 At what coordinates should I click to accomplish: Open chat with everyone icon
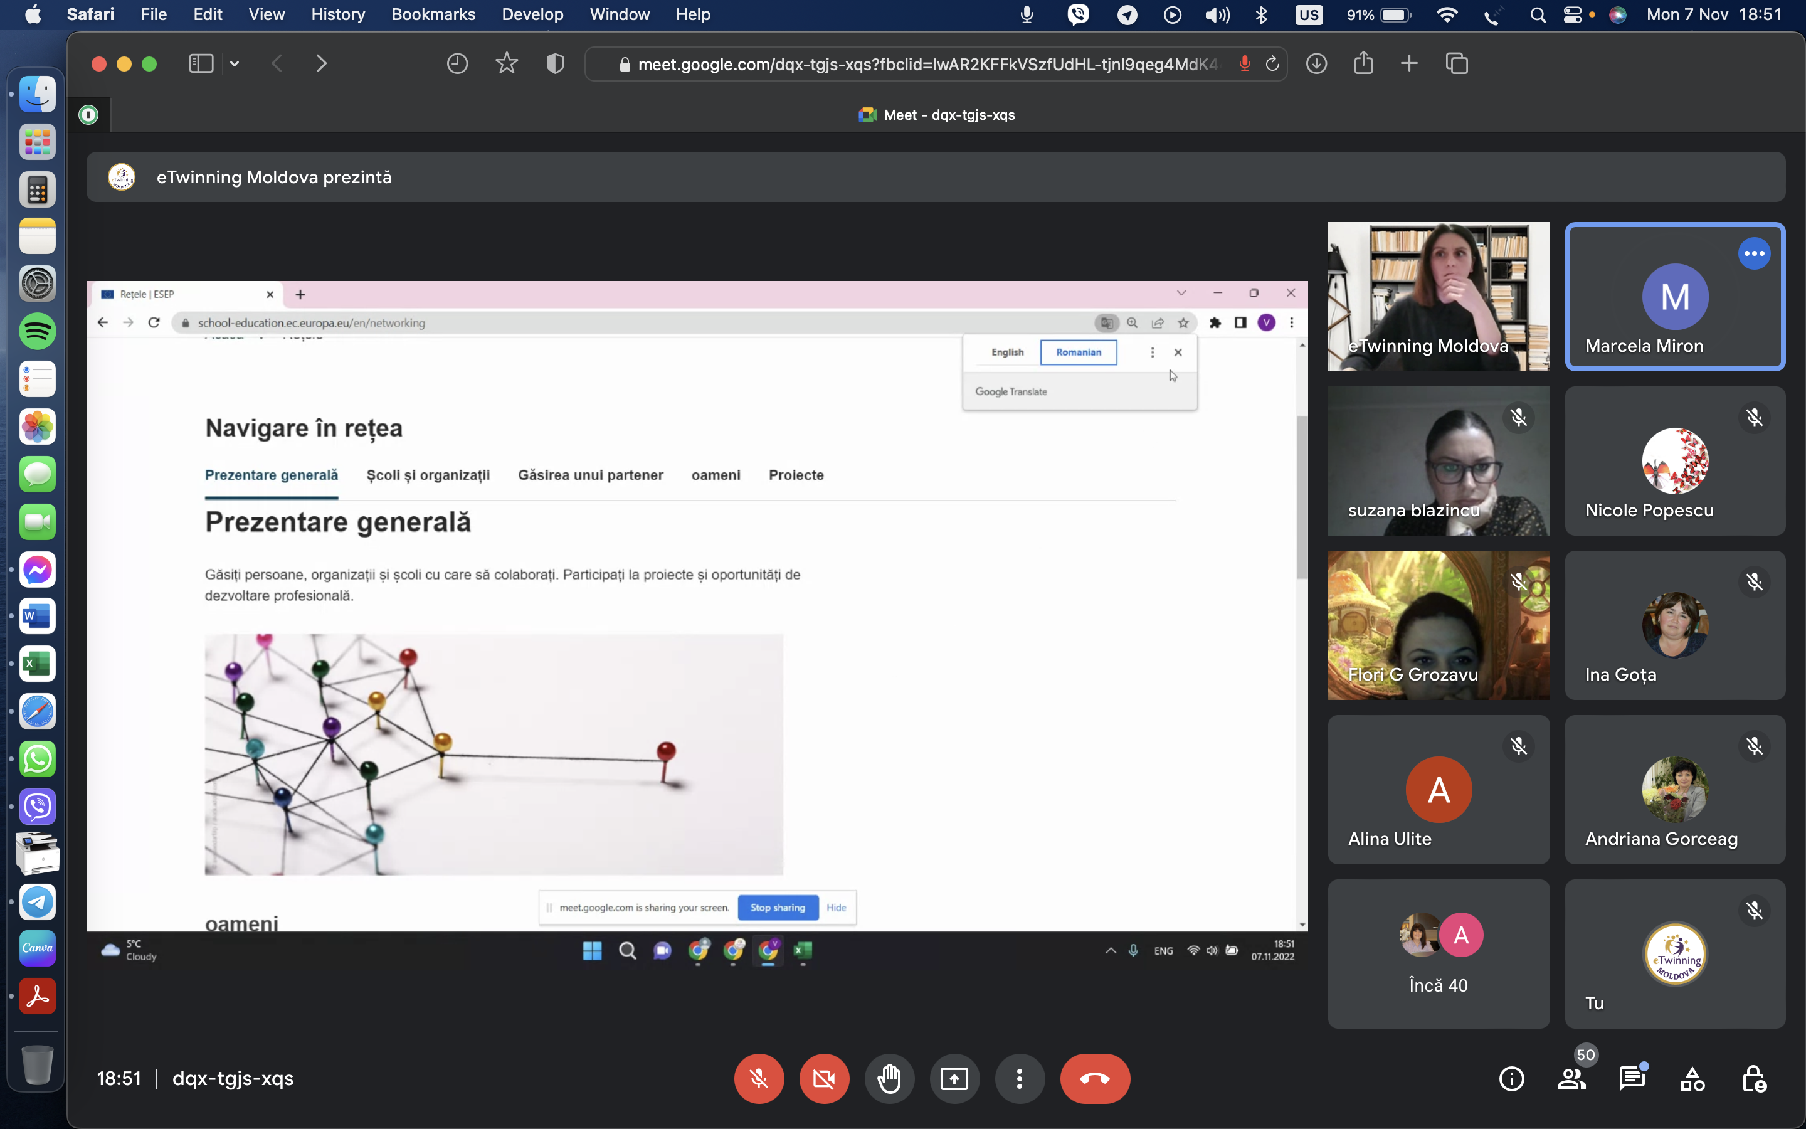pos(1632,1079)
